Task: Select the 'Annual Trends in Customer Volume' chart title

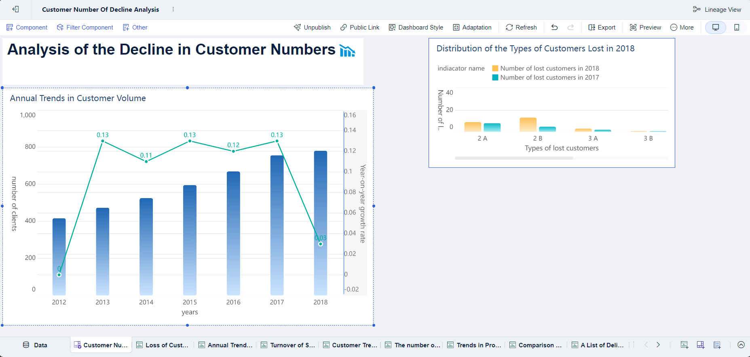Action: click(x=78, y=98)
